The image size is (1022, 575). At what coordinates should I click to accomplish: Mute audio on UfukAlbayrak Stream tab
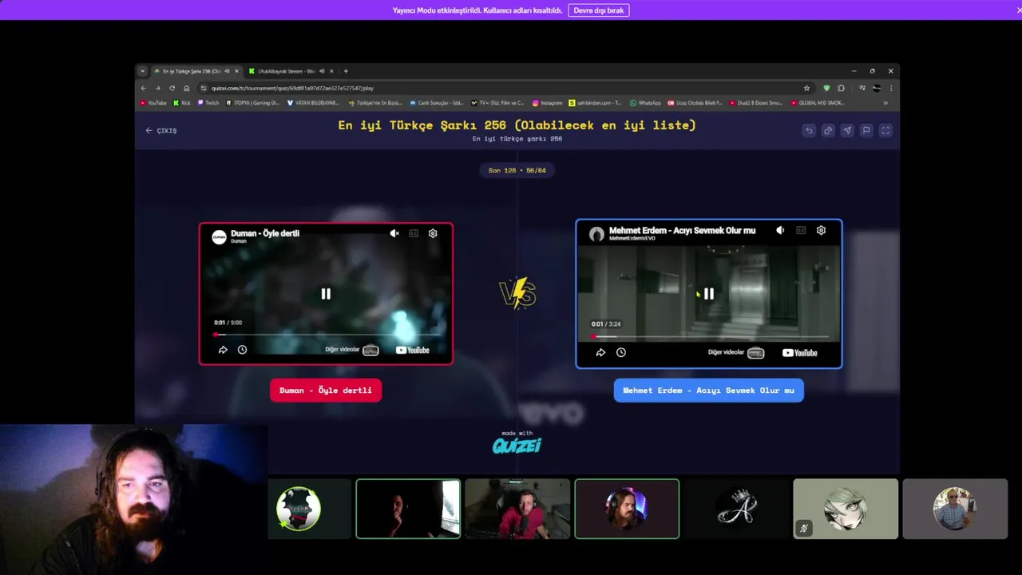tap(322, 71)
